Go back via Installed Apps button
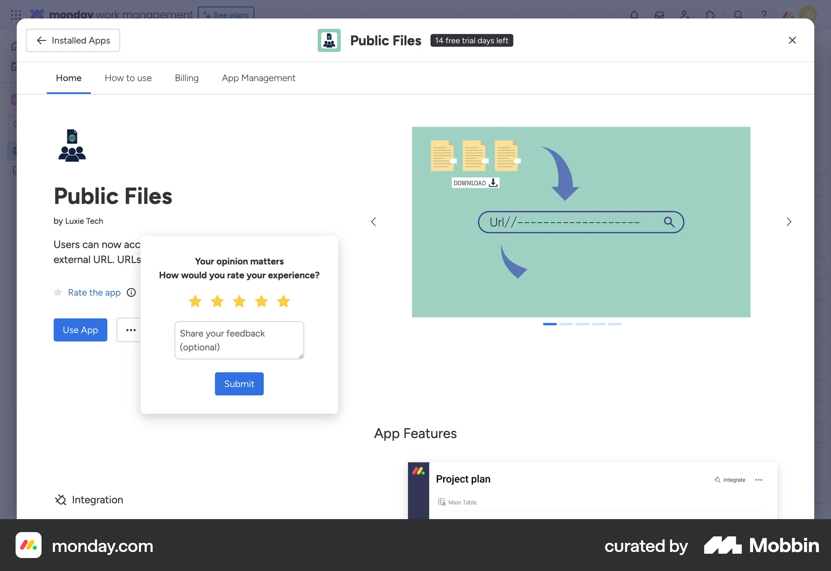 72,40
